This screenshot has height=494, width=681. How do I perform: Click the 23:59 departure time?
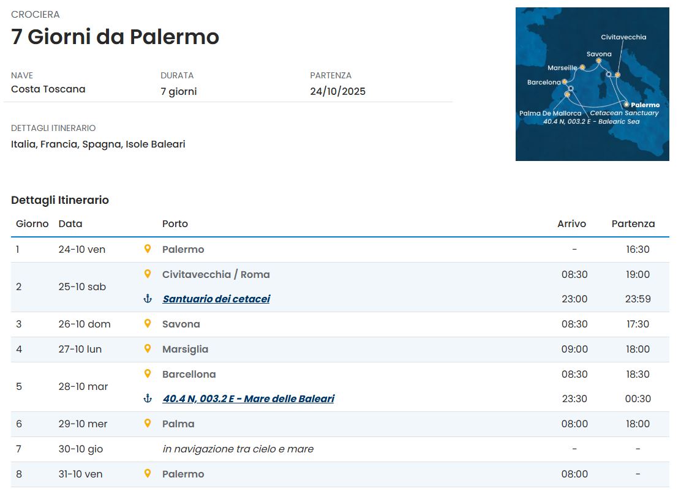pos(638,299)
